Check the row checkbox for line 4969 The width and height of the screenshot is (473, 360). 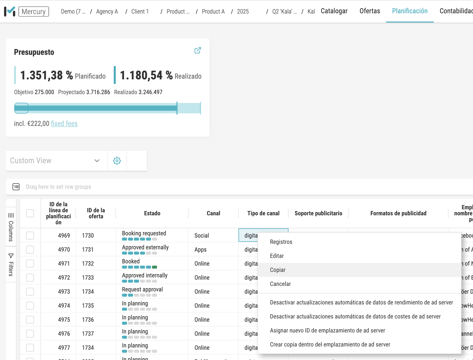coord(30,235)
